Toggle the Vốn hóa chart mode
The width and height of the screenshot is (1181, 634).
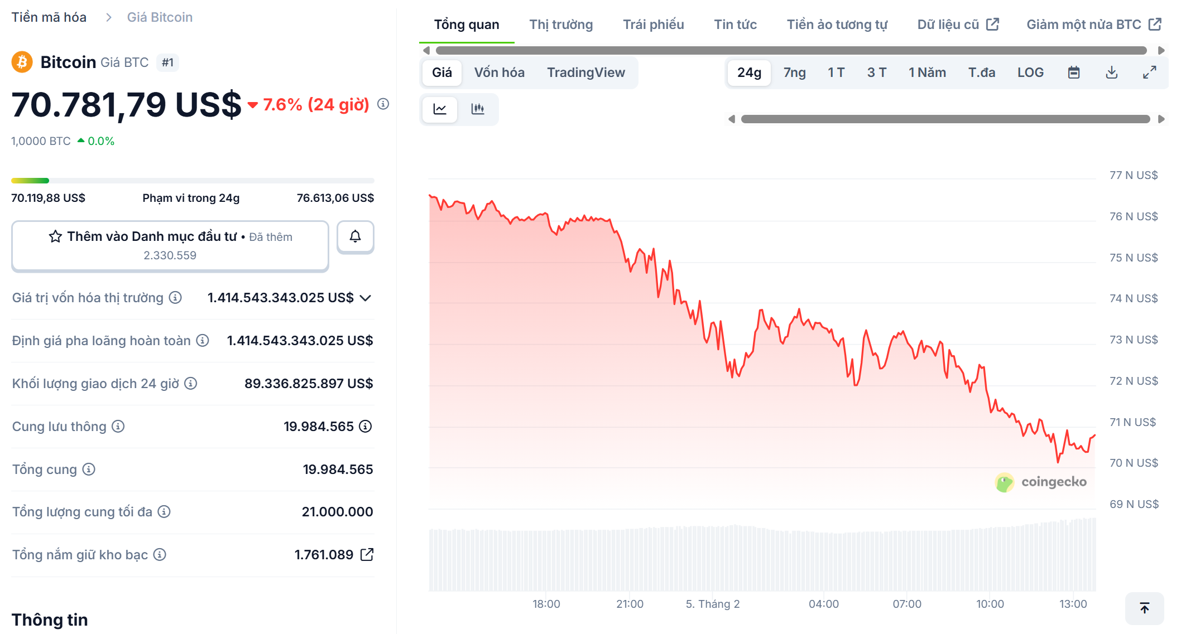(500, 72)
